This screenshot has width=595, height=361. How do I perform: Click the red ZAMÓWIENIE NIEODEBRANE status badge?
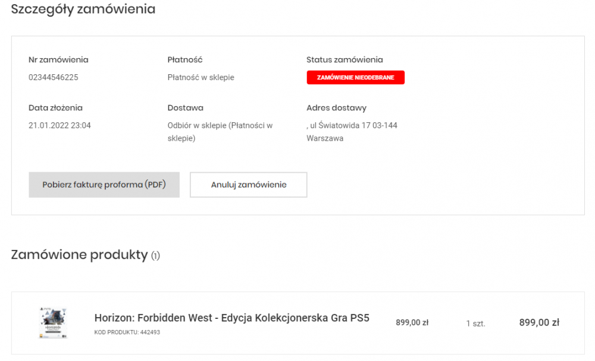355,78
